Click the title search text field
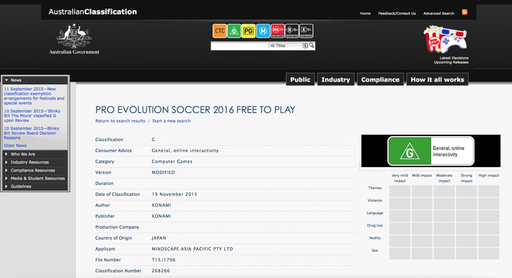The image size is (512, 278). [239, 45]
